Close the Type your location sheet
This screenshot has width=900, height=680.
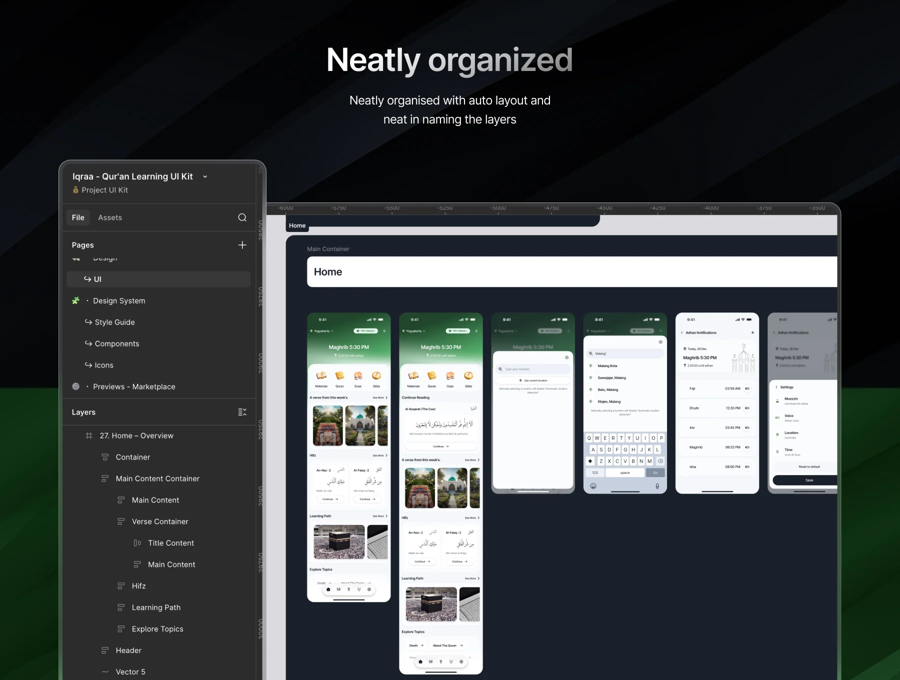566,357
